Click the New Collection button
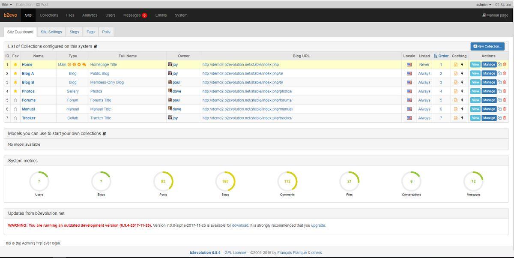This screenshot has width=514, height=258. (x=487, y=46)
